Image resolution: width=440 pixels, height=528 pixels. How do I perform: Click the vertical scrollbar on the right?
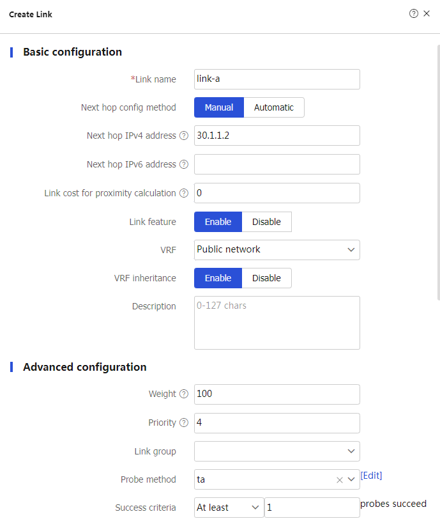click(438, 172)
